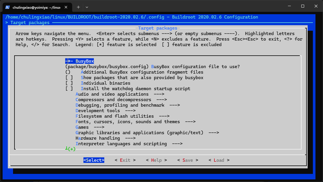The width and height of the screenshot is (323, 182).
Task: Open 'Debugging, profiling and benchmark' submenu
Action: [x=128, y=105]
